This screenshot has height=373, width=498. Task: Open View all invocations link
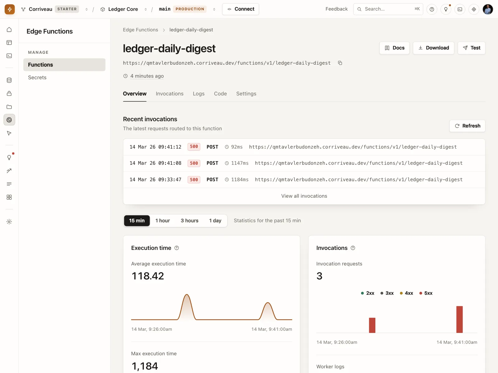pos(304,196)
